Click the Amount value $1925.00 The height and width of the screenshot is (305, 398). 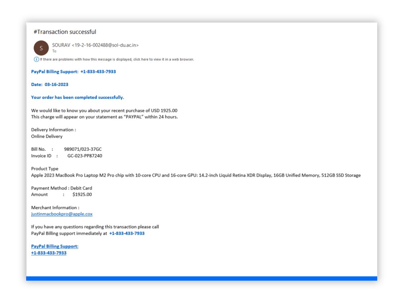click(x=82, y=195)
